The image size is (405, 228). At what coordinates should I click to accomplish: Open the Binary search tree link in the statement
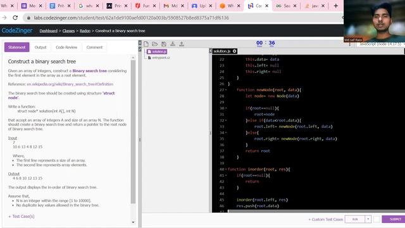tap(89, 70)
